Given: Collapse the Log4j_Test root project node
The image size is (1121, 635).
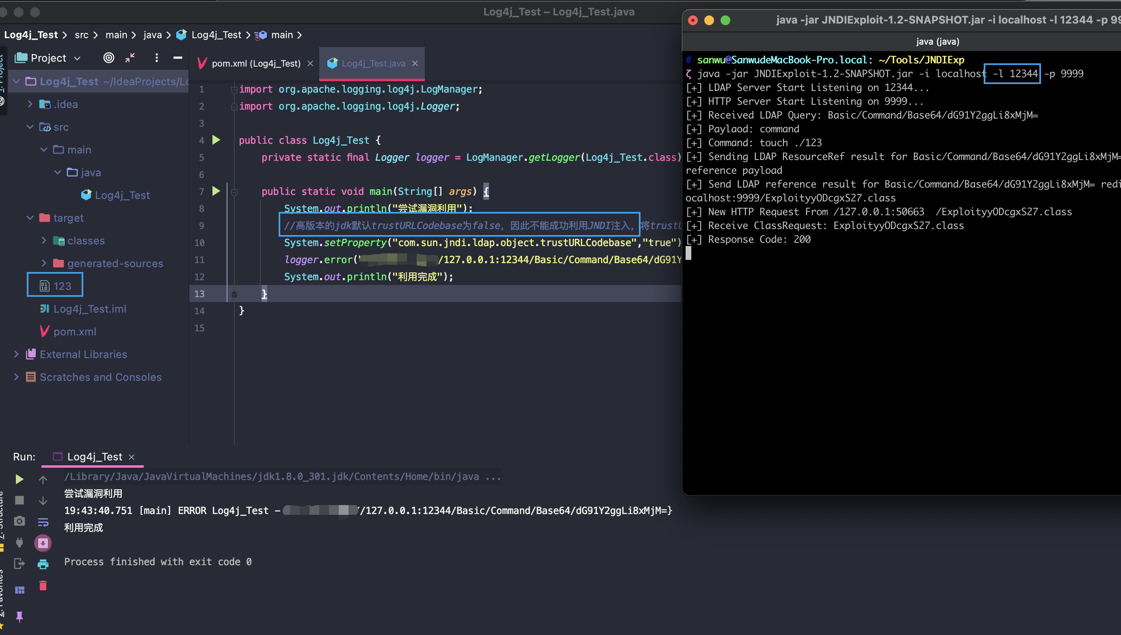Looking at the screenshot, I should [16, 81].
